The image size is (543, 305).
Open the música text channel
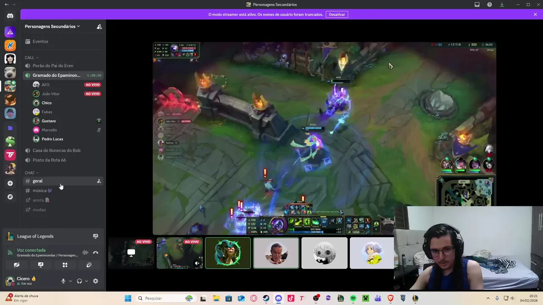click(63, 191)
